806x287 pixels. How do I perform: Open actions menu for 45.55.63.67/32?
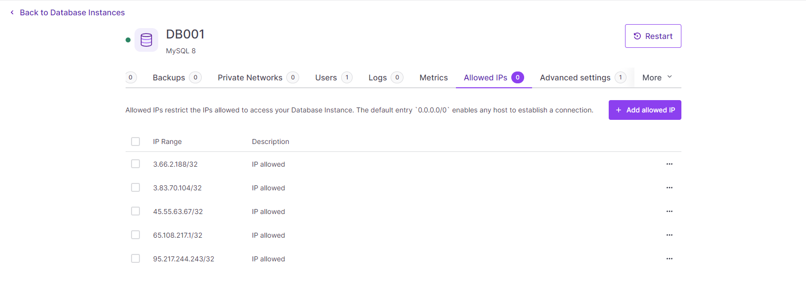[x=669, y=212]
